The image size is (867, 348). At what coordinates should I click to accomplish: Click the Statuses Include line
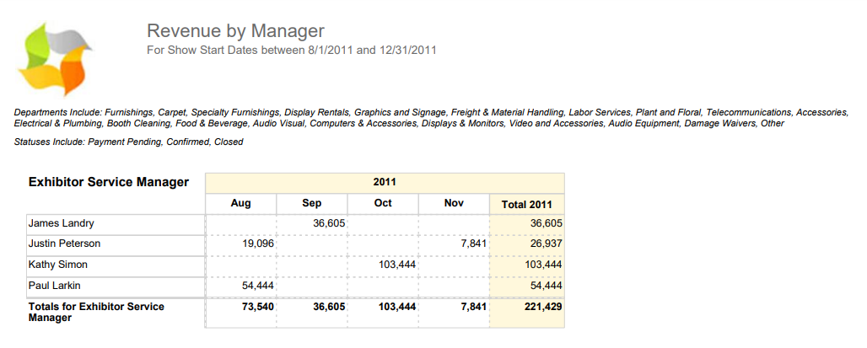click(x=129, y=142)
